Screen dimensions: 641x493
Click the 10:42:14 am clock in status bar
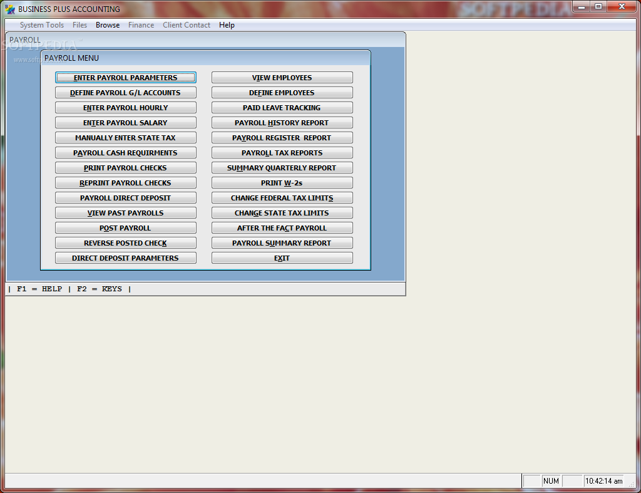pyautogui.click(x=604, y=480)
